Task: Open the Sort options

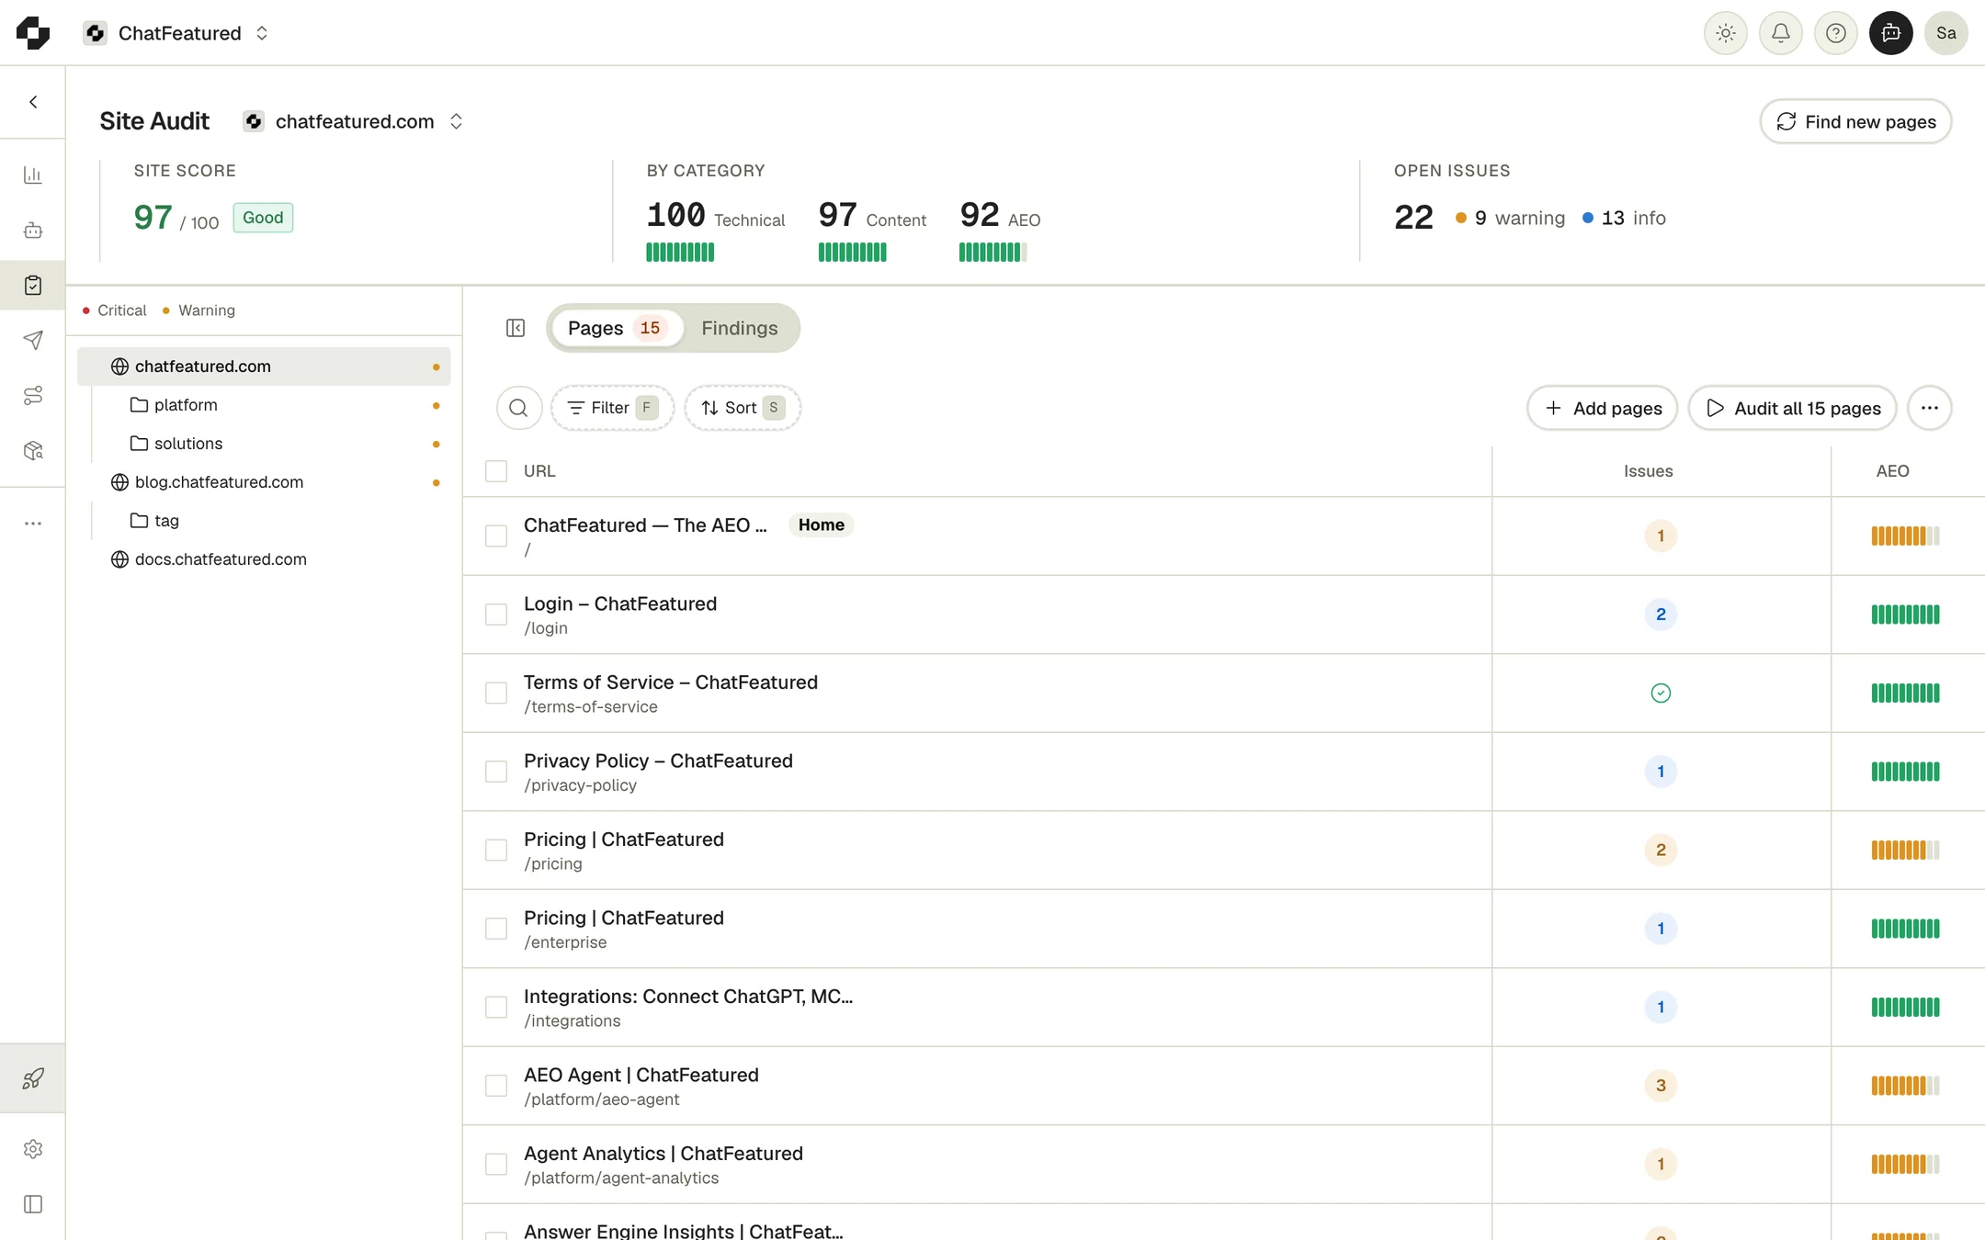Action: [743, 408]
